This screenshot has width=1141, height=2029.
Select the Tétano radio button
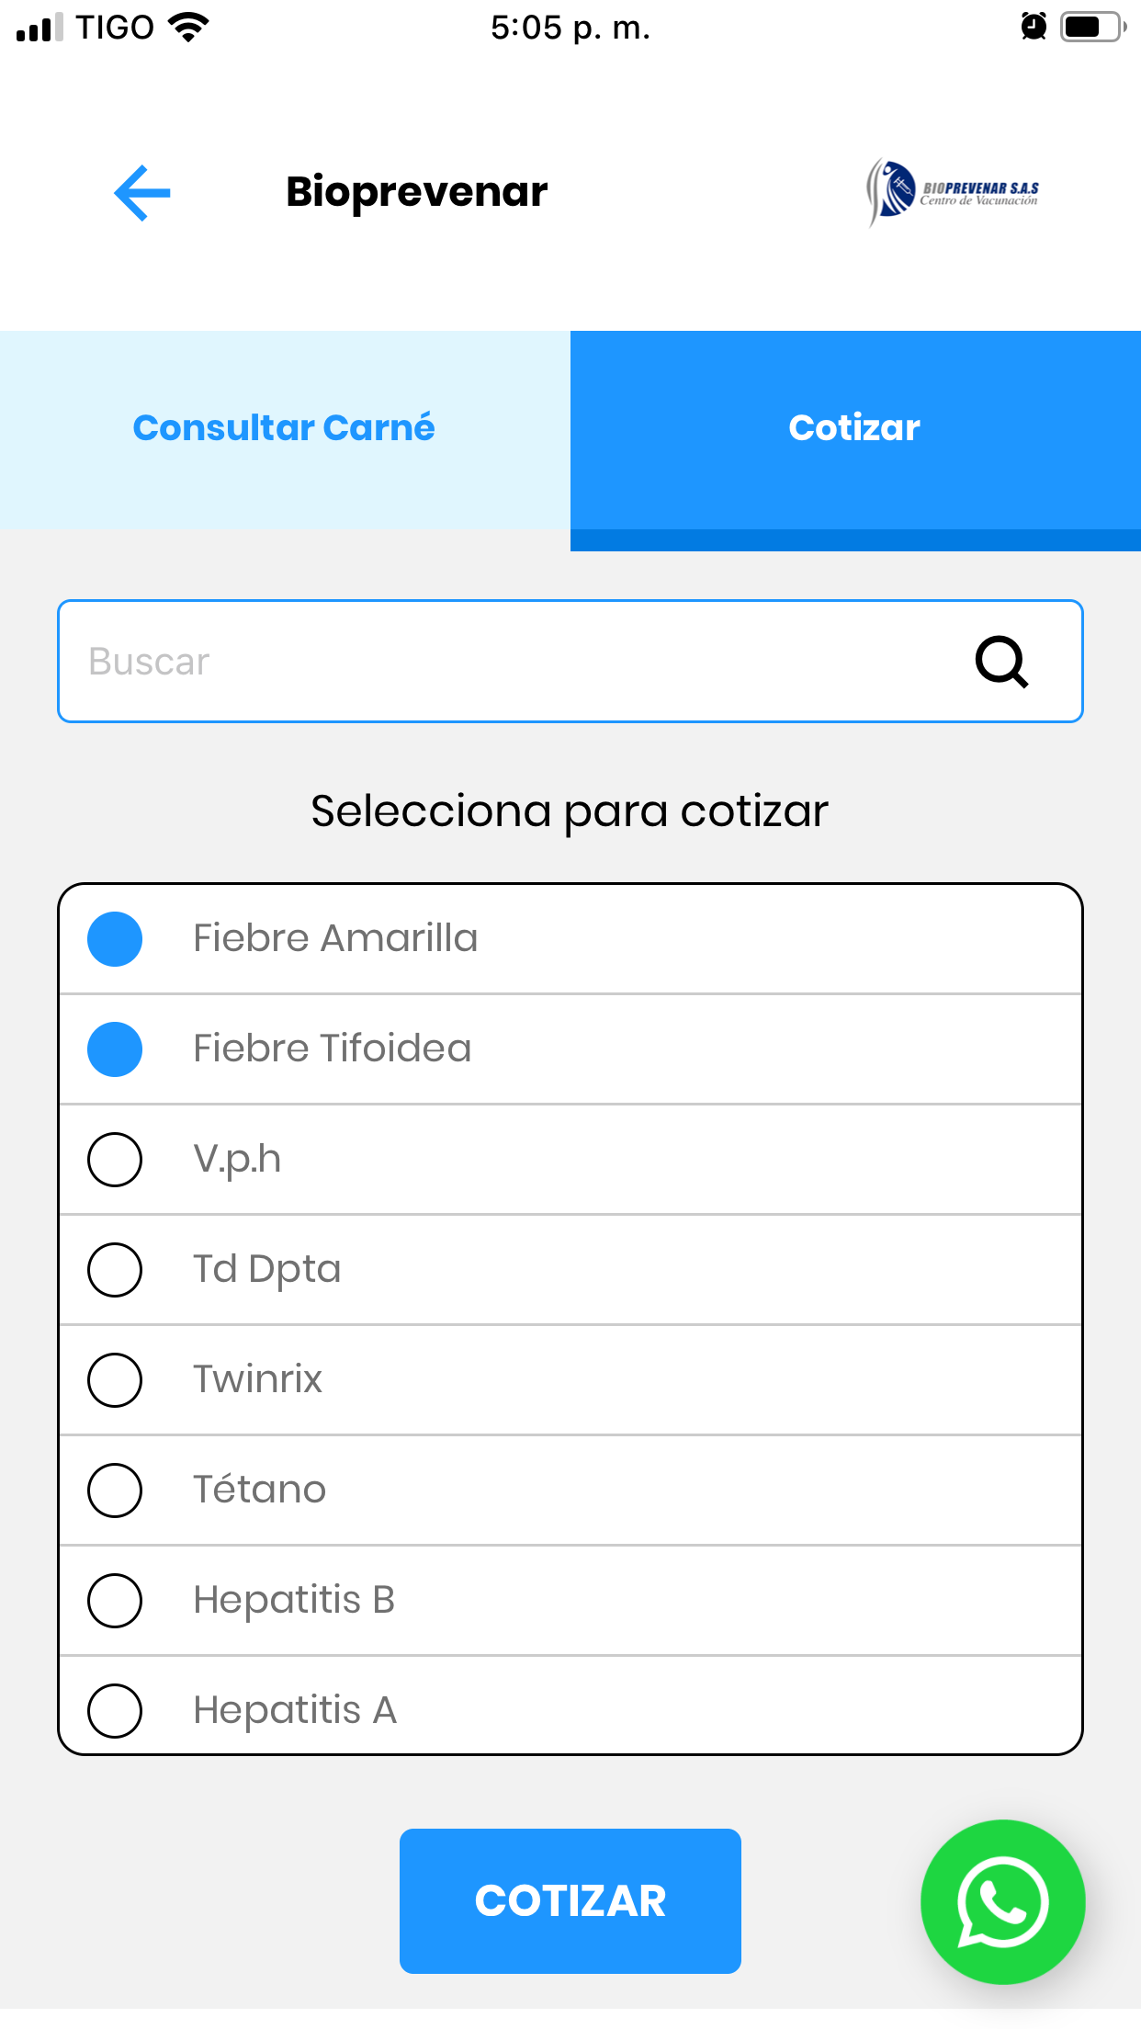pos(115,1491)
